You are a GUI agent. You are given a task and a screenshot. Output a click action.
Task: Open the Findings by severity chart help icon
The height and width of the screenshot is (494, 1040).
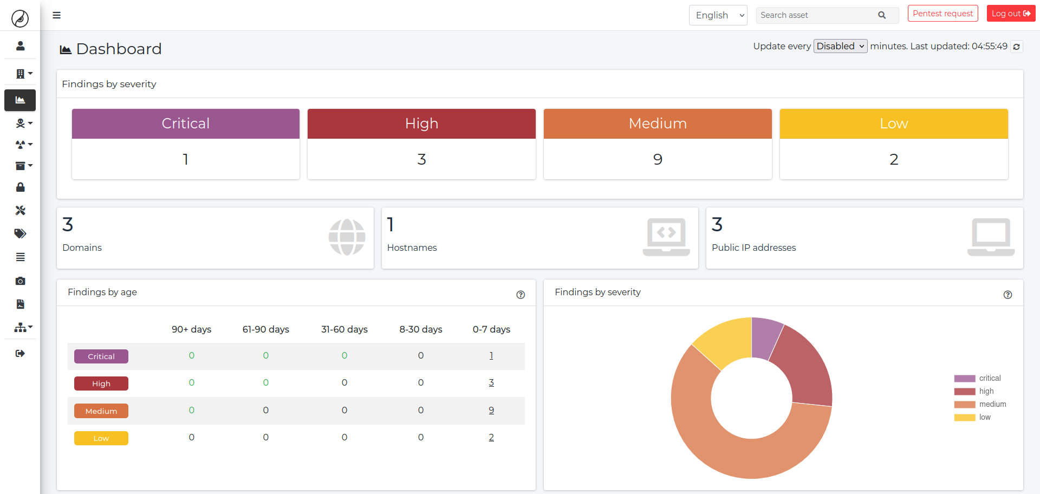pos(1008,295)
